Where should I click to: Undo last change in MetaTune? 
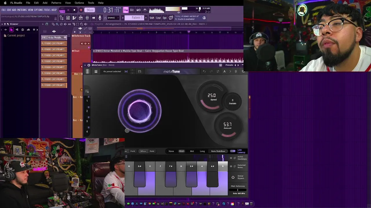point(204,71)
